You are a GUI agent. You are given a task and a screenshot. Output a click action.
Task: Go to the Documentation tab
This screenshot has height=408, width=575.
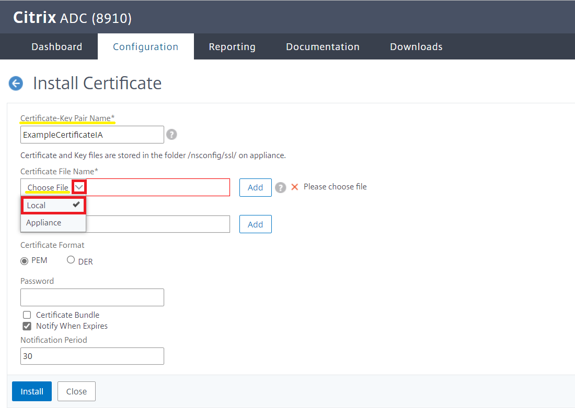click(323, 47)
